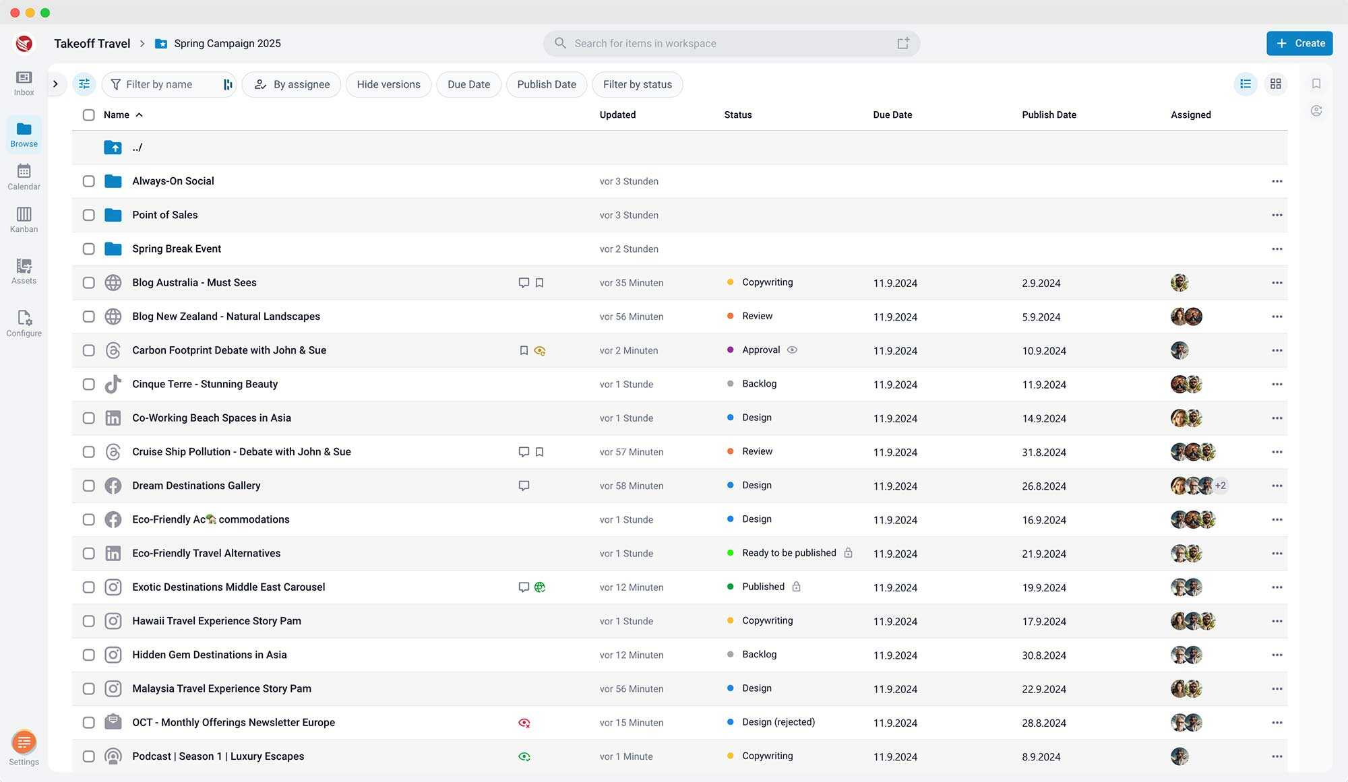Check the row for Dream Destinations Gallery
Screen dimensions: 1348x782
88,486
